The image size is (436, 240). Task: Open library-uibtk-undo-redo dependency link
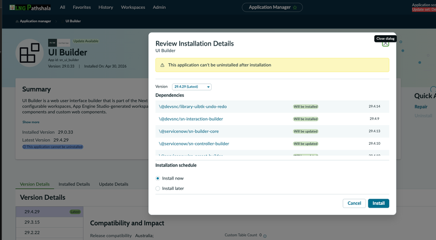click(x=193, y=107)
